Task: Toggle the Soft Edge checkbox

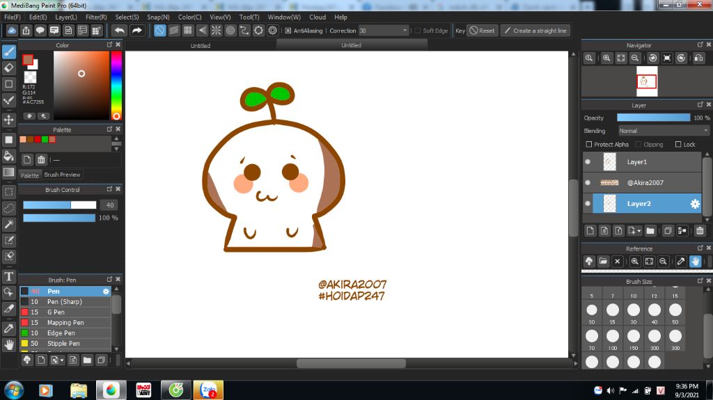Action: pyautogui.click(x=418, y=31)
